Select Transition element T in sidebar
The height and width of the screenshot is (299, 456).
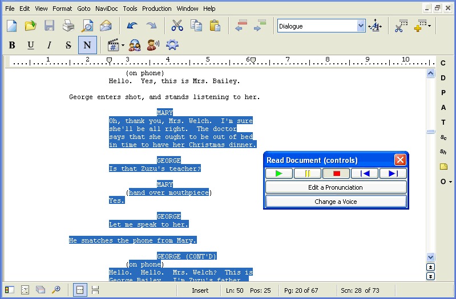coord(443,122)
